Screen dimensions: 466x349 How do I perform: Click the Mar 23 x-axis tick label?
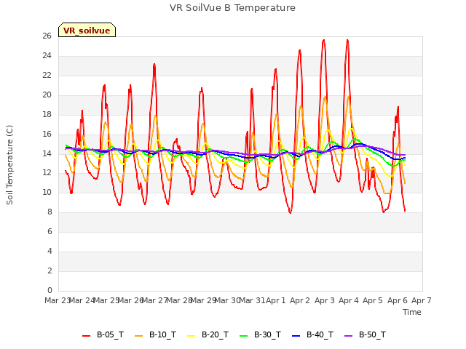[x=58, y=300]
